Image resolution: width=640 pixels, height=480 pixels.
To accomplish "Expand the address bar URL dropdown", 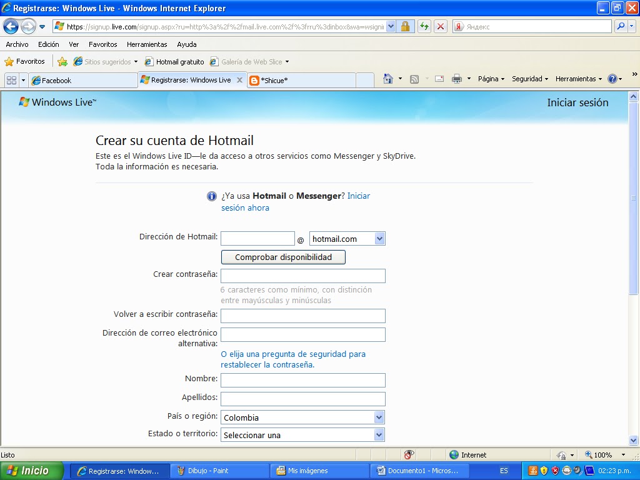I will 391,26.
